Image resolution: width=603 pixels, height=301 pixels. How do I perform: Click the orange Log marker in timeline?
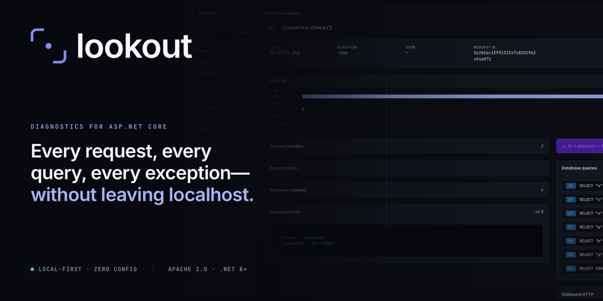coord(303,109)
